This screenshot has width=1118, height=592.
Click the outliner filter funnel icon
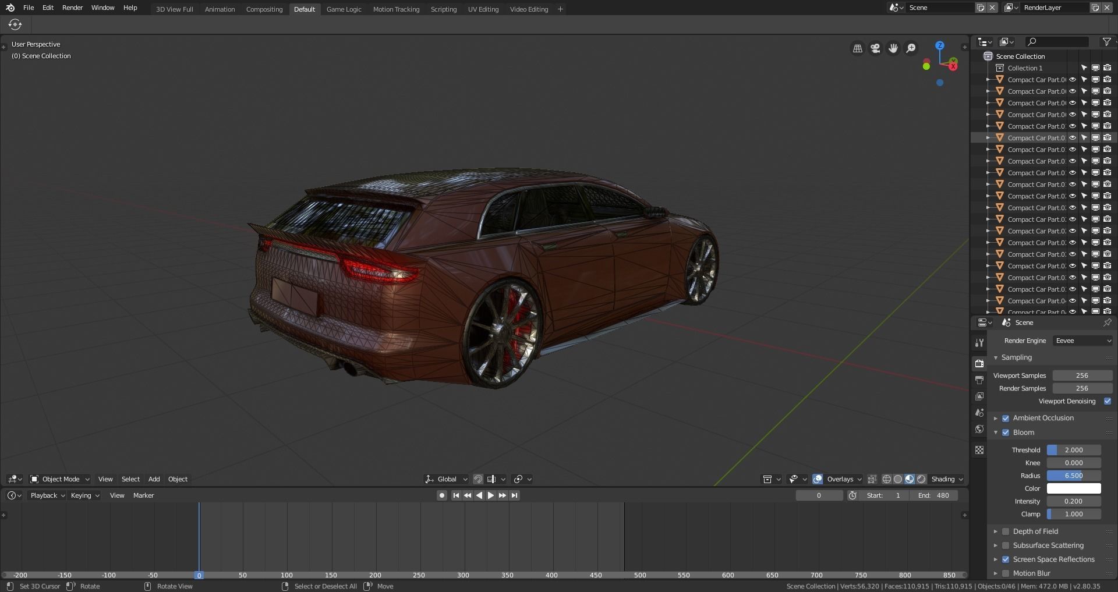pyautogui.click(x=1106, y=42)
